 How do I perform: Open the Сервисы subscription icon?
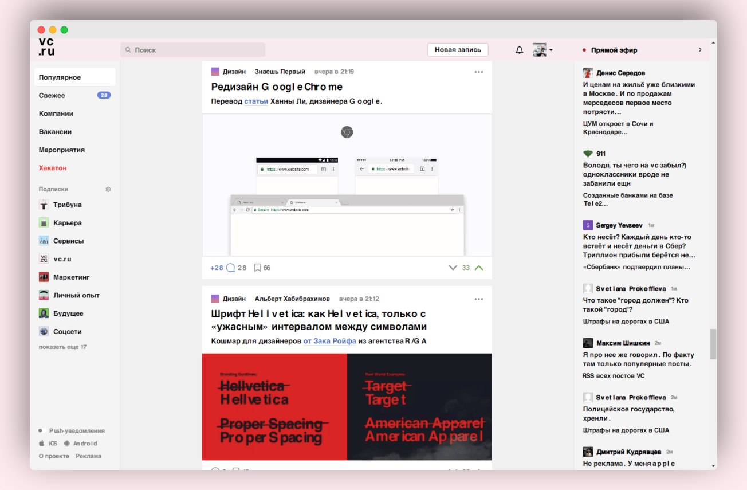click(44, 241)
